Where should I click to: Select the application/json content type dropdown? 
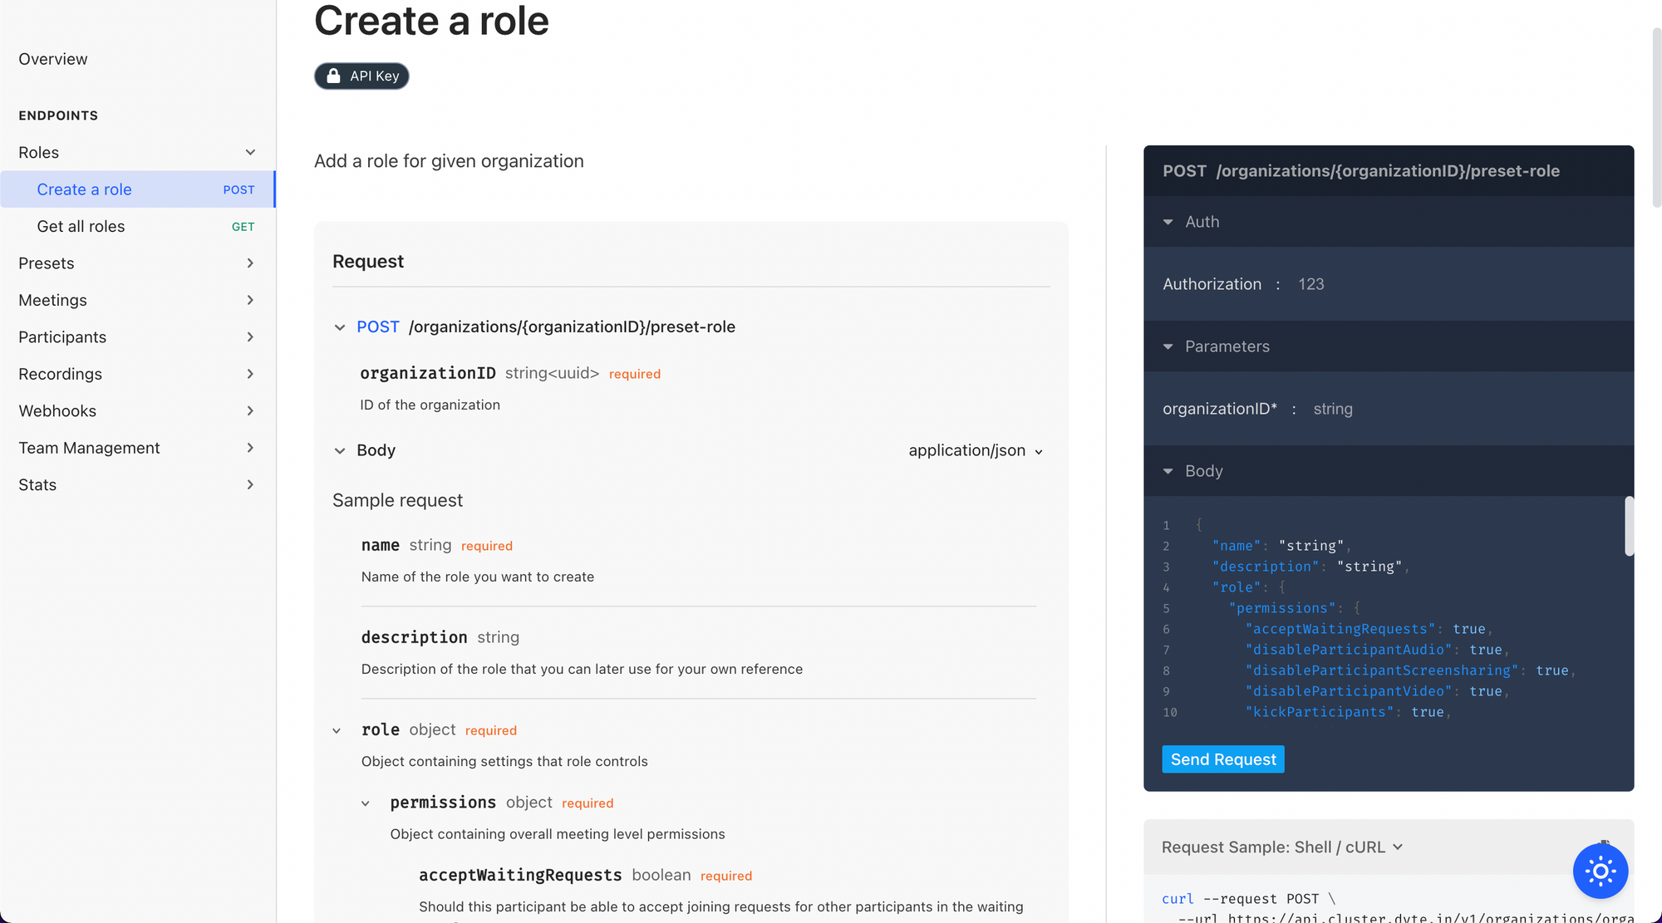pyautogui.click(x=974, y=450)
